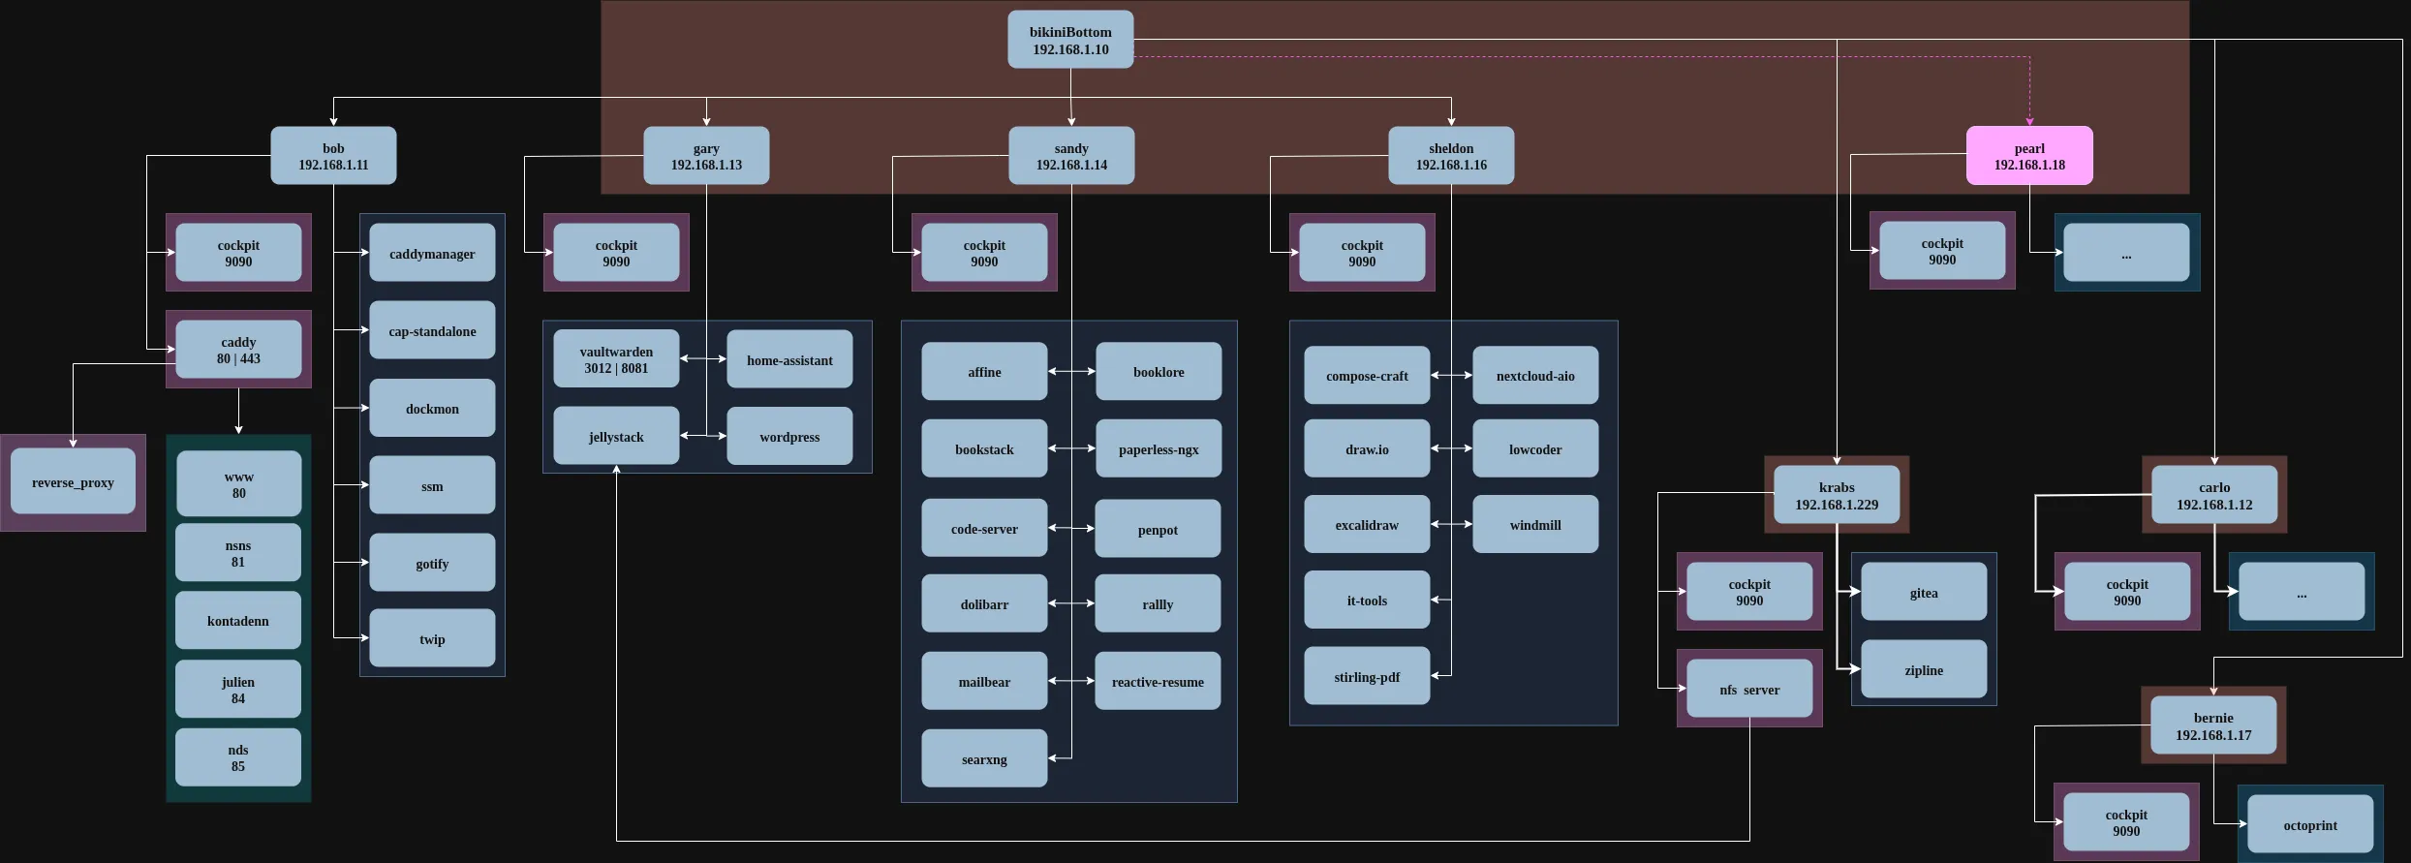Click the vaultwarden 3012 | 8081 node

(x=616, y=359)
